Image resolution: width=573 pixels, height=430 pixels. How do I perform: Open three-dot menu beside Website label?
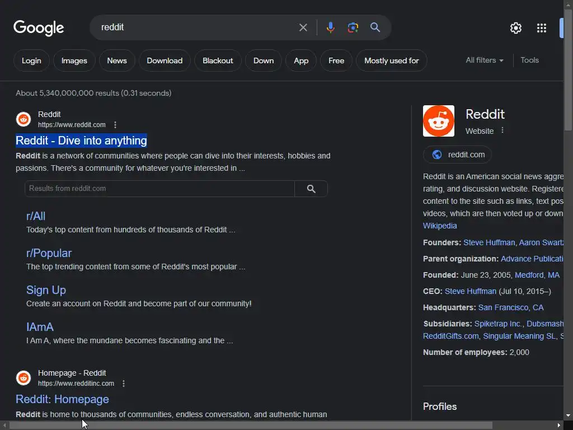coord(502,130)
